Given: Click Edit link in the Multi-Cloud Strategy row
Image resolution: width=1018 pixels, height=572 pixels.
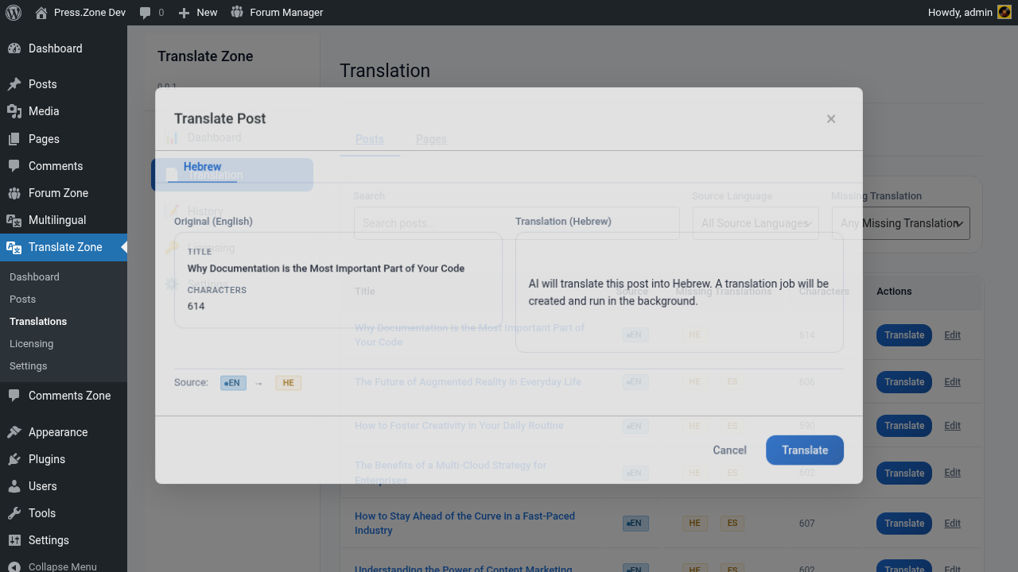Looking at the screenshot, I should pos(953,473).
